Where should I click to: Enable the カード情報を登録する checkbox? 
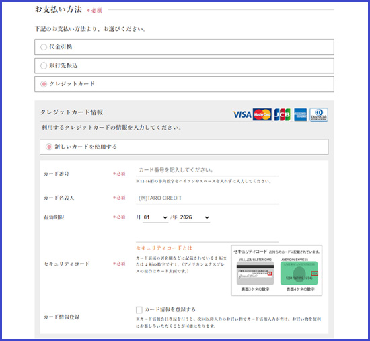tap(139, 310)
